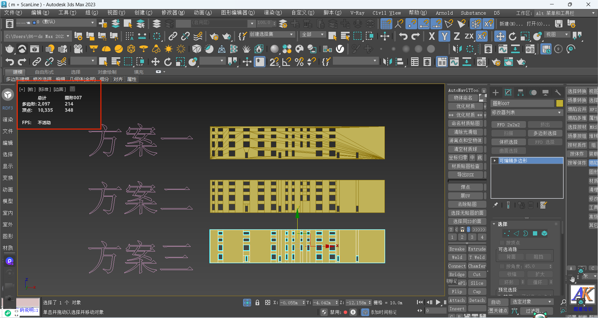Select Border sub-object level icon

[526, 233]
